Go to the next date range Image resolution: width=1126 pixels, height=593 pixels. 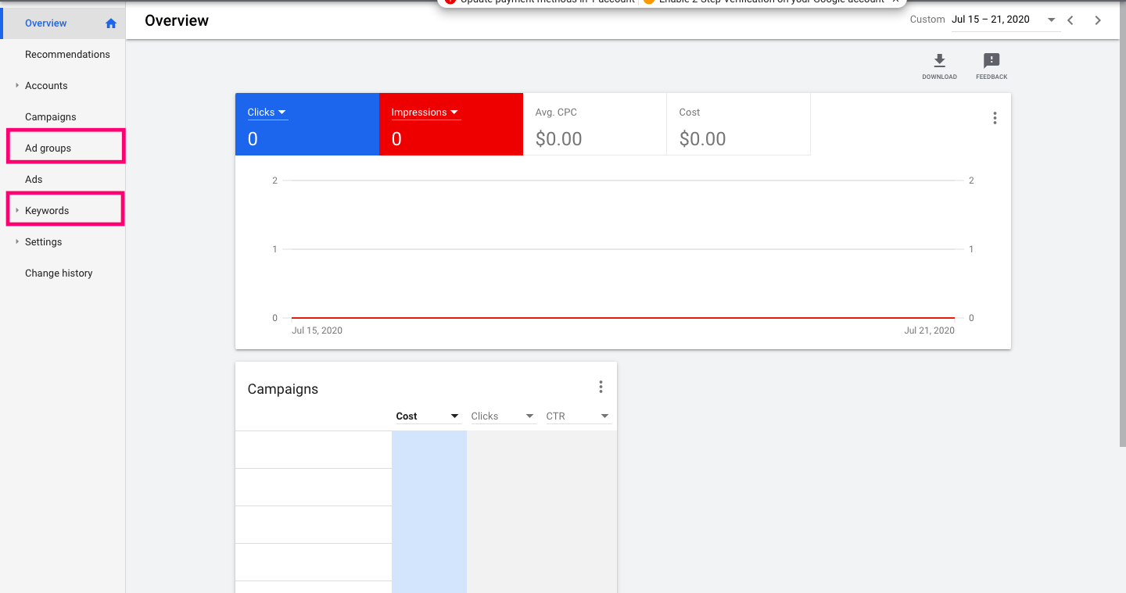click(1098, 20)
